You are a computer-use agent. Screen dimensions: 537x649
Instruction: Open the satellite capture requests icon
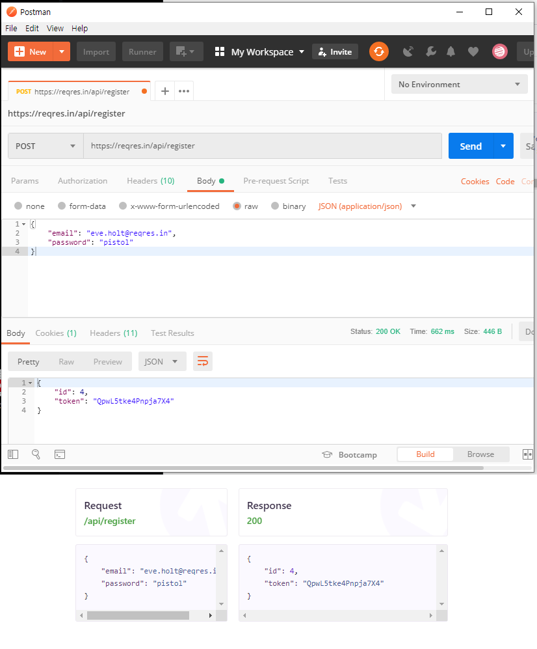408,51
